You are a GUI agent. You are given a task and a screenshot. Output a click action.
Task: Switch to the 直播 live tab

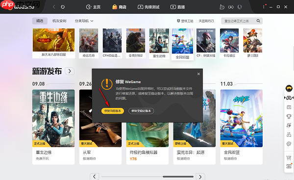point(177,7)
